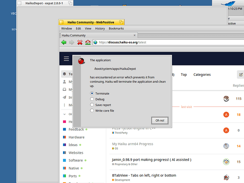Click the Third-Party category tag
Screen dimensions: 244x183
[120, 133]
